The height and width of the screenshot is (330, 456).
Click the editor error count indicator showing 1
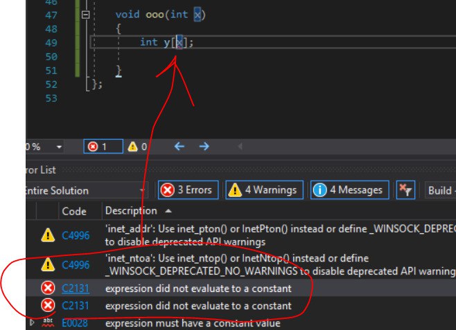(x=103, y=146)
